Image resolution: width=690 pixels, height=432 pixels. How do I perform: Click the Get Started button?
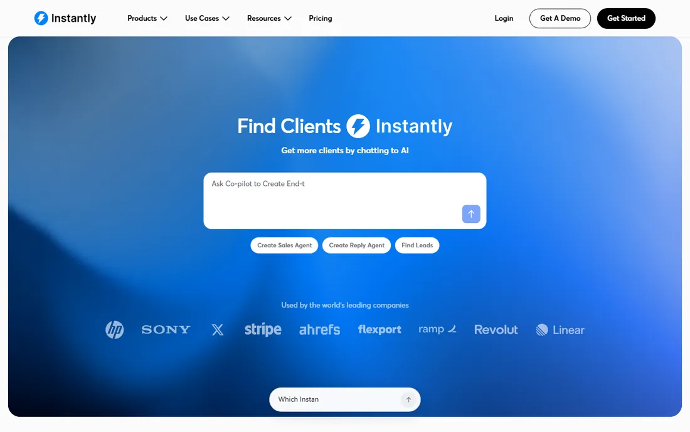(x=626, y=18)
